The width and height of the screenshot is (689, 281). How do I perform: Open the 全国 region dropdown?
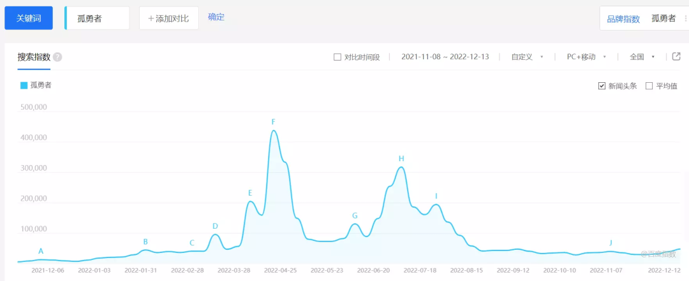pos(642,57)
